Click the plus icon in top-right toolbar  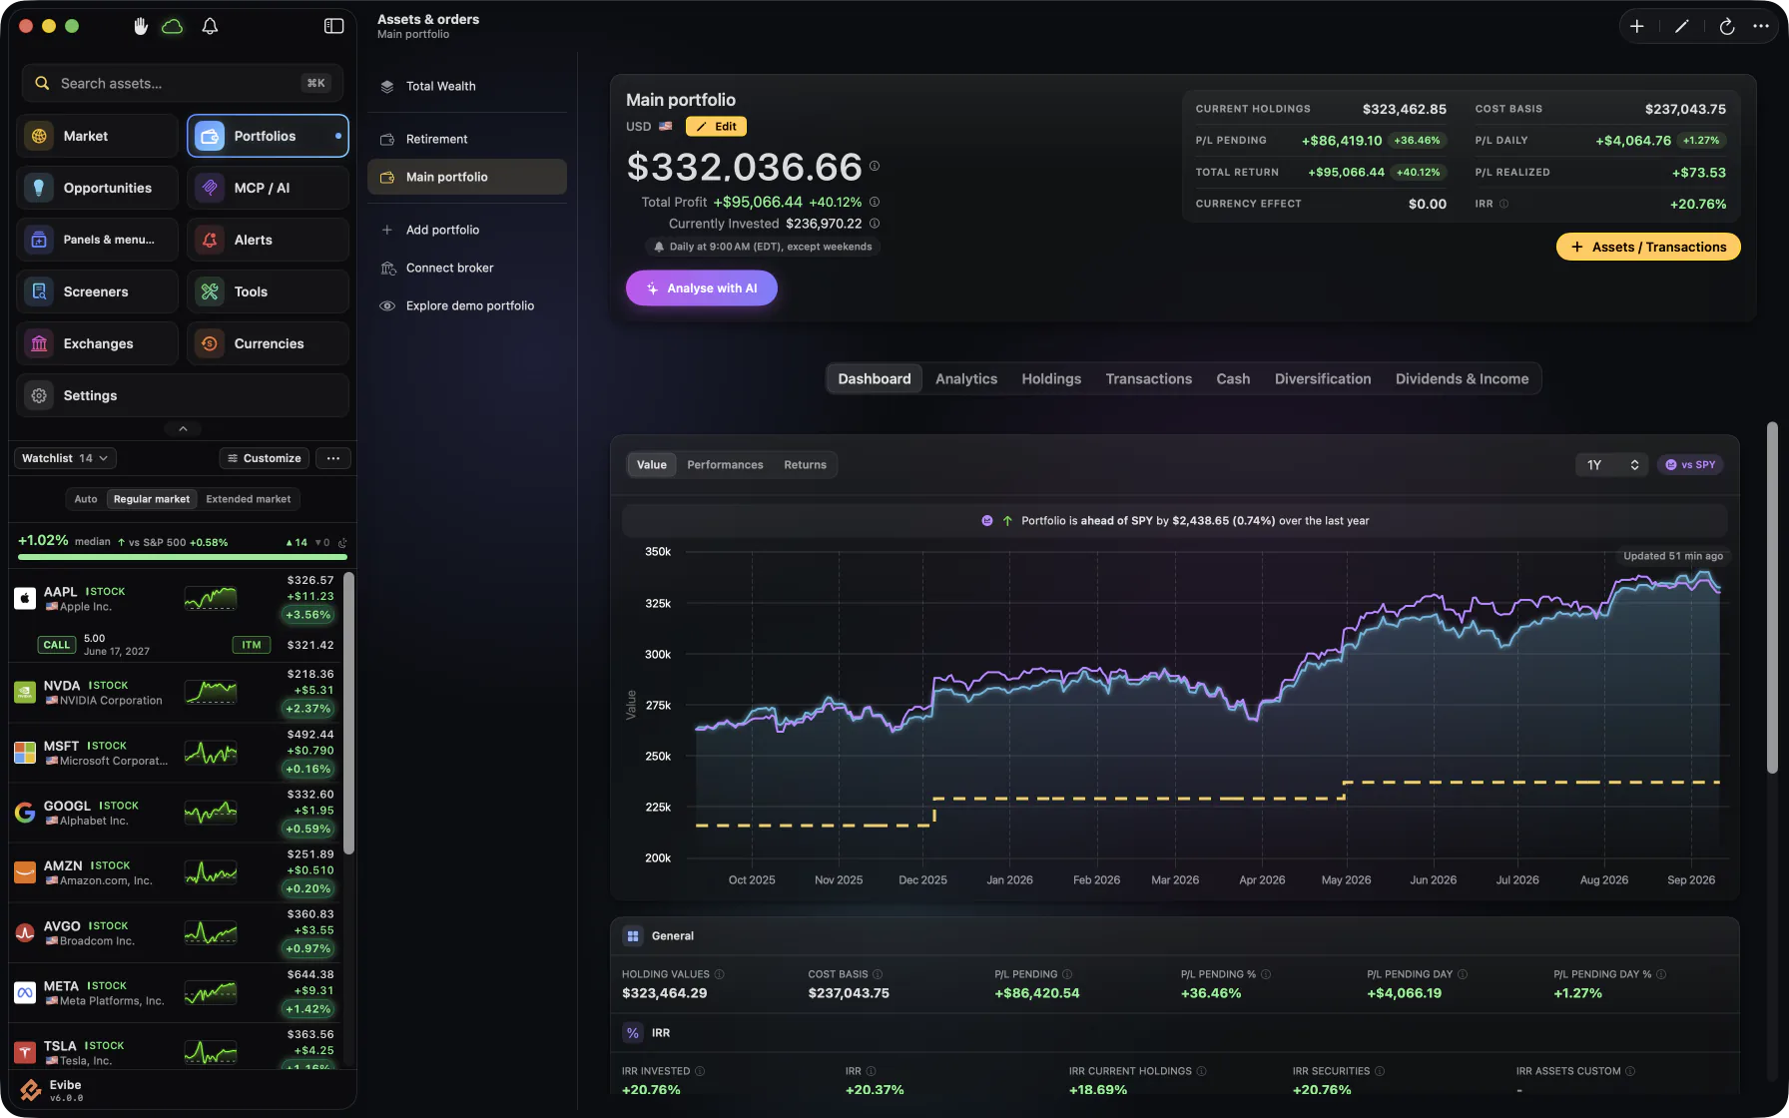click(x=1637, y=27)
